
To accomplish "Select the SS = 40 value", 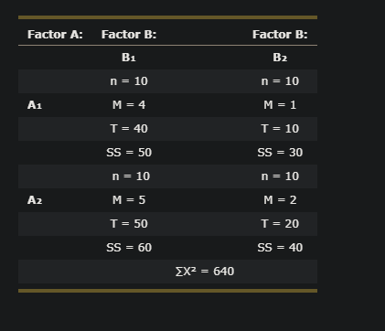I will coord(280,248).
